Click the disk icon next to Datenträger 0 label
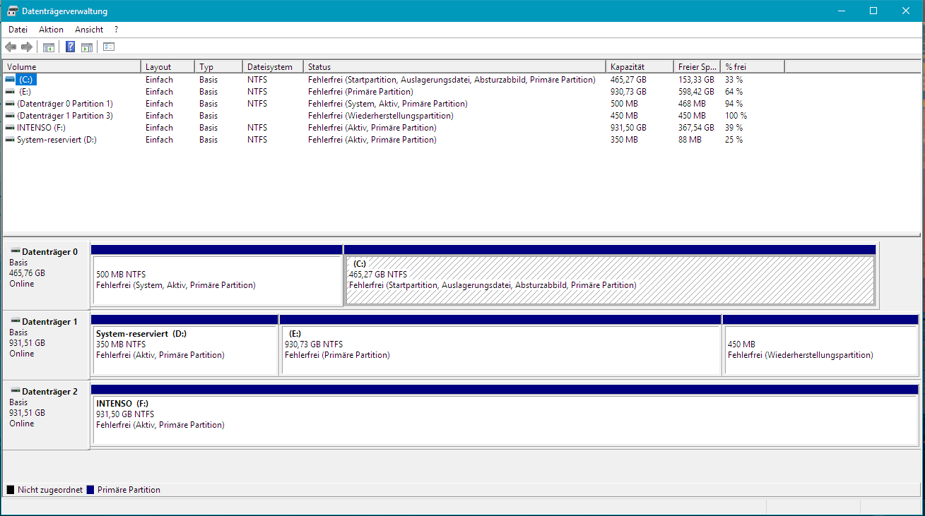 click(15, 251)
